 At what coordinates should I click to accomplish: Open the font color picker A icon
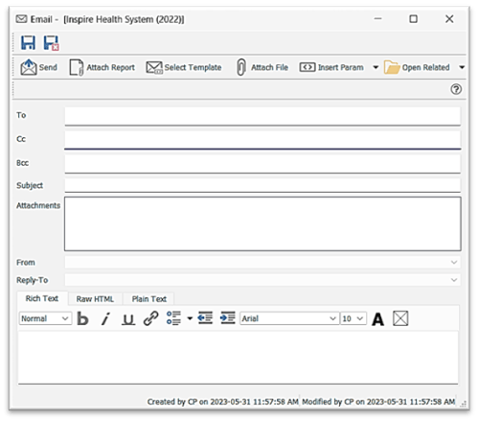point(377,319)
